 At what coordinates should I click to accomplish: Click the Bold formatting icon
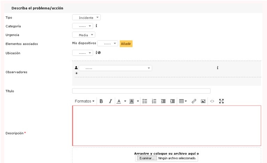[x=101, y=101]
